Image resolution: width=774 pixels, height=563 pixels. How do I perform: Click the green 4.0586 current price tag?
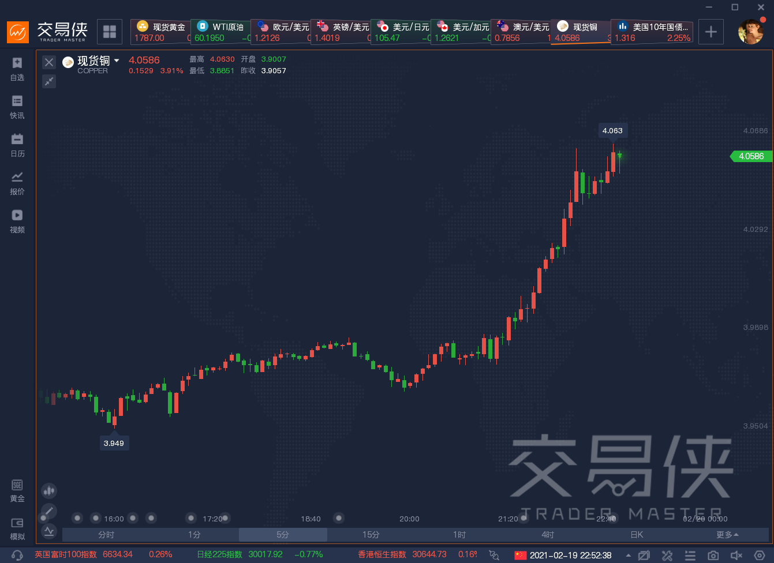coord(751,156)
